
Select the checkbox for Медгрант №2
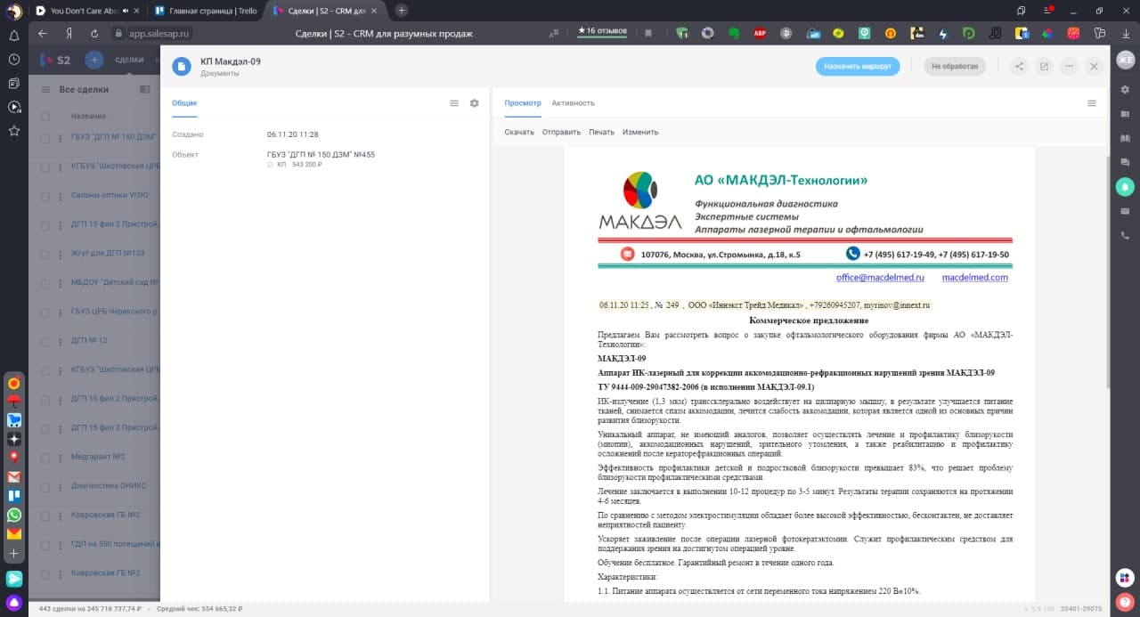[46, 456]
